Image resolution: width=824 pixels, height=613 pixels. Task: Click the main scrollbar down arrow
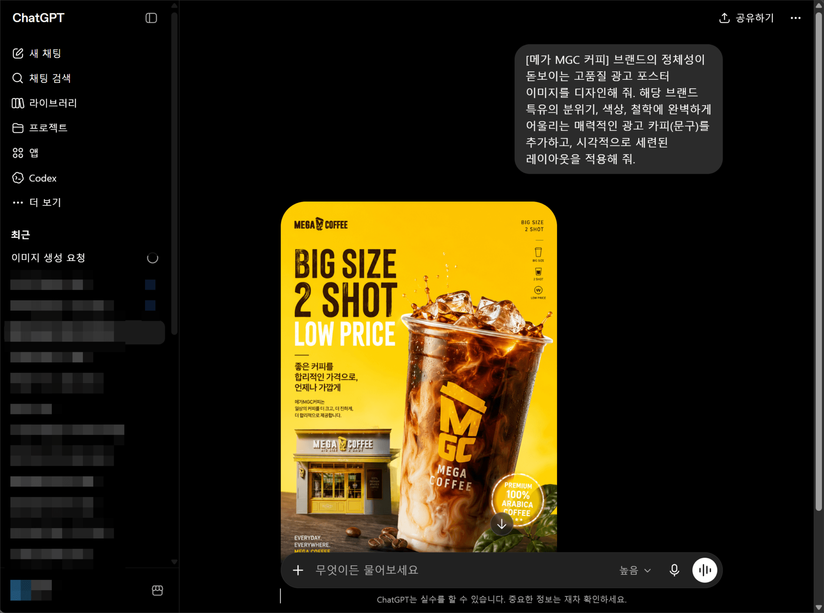819,608
